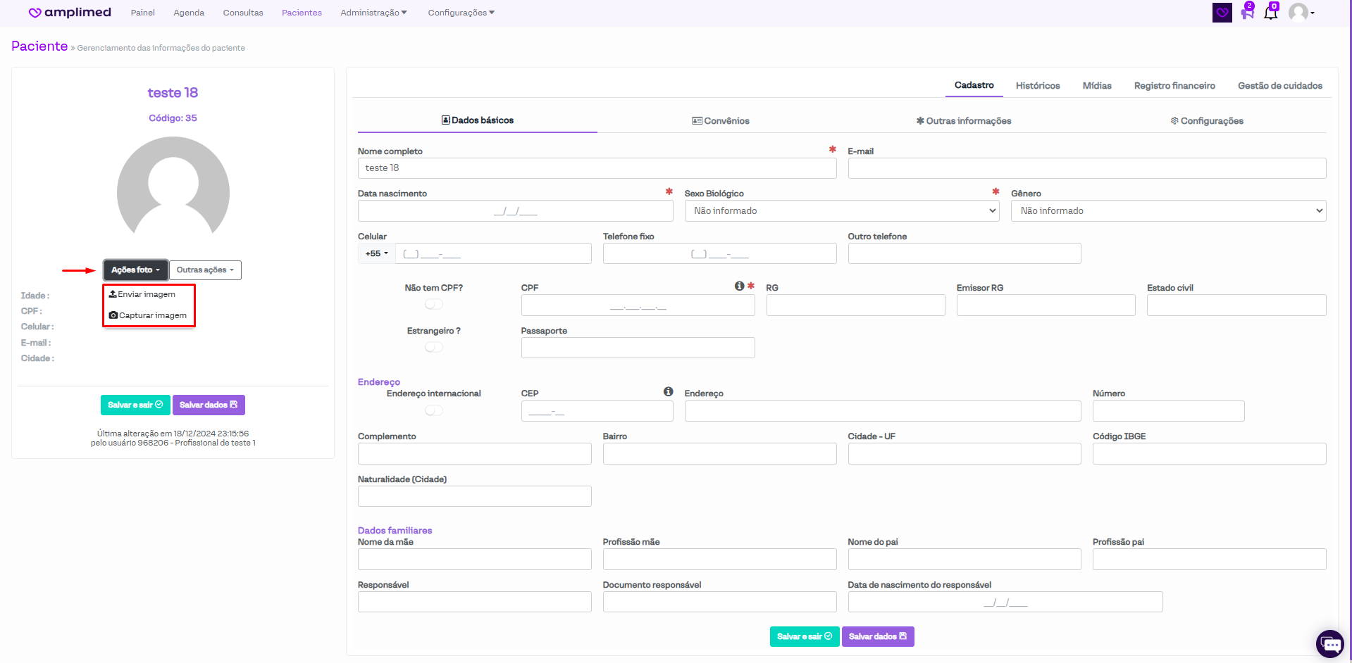
Task: Click the megaphone announcements icon
Action: point(1247,13)
